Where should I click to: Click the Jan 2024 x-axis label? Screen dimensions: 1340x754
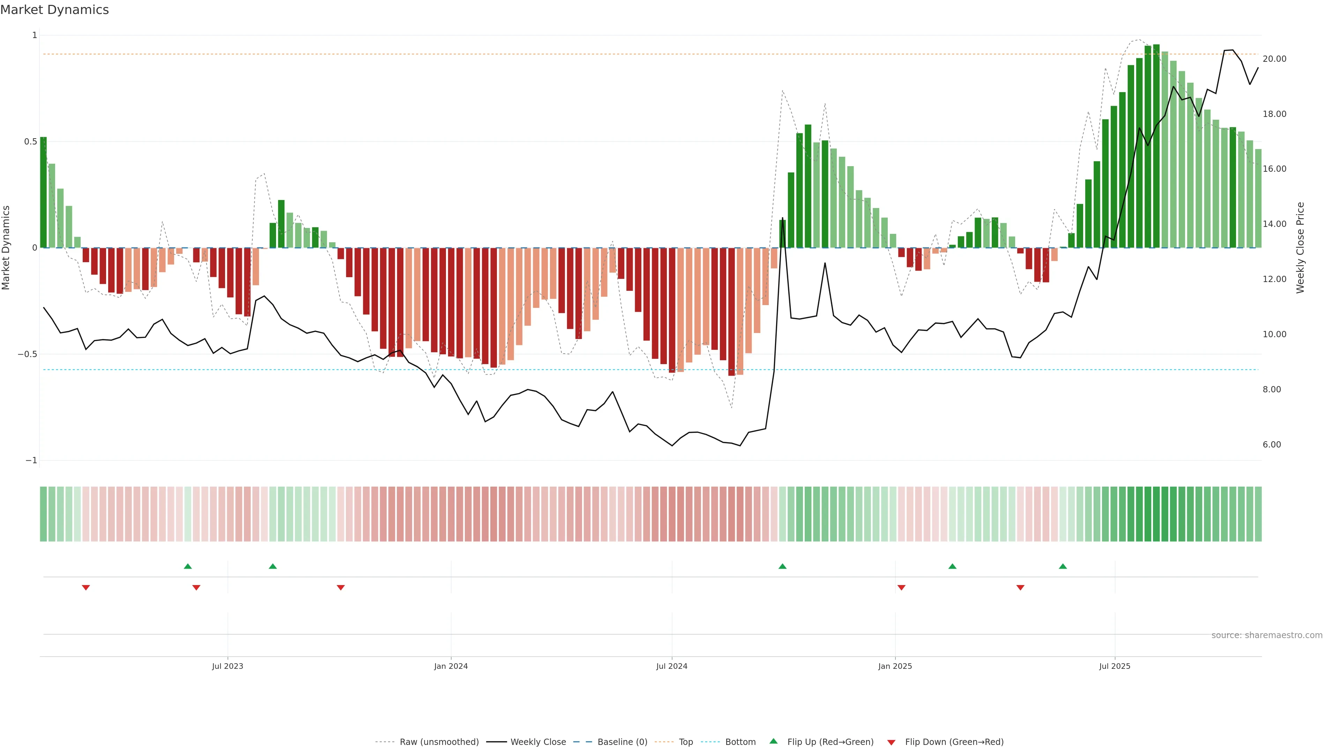(451, 666)
